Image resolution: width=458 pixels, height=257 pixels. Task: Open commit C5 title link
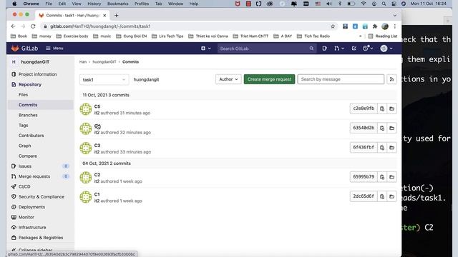[97, 106]
